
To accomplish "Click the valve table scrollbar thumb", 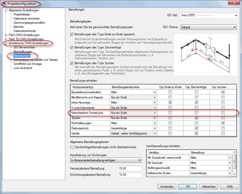I will point(235,162).
